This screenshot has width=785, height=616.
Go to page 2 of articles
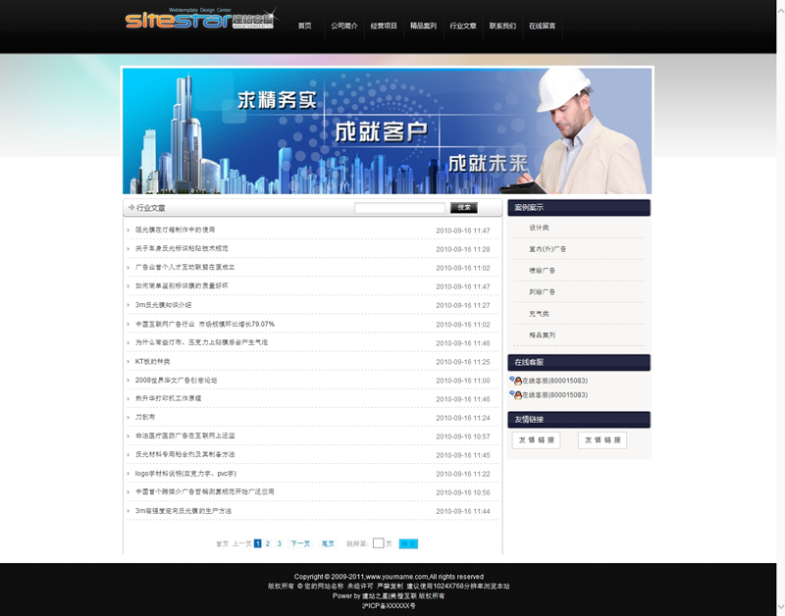[268, 543]
